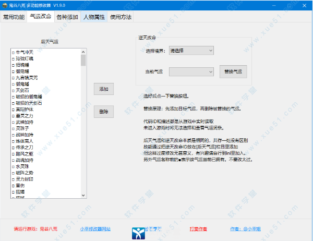Tick the 九言镇灵咒 entry

[13, 78]
